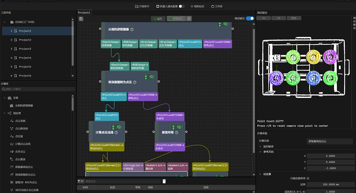
Task: Switch debug output to 数值 view
Action: (x=294, y=18)
